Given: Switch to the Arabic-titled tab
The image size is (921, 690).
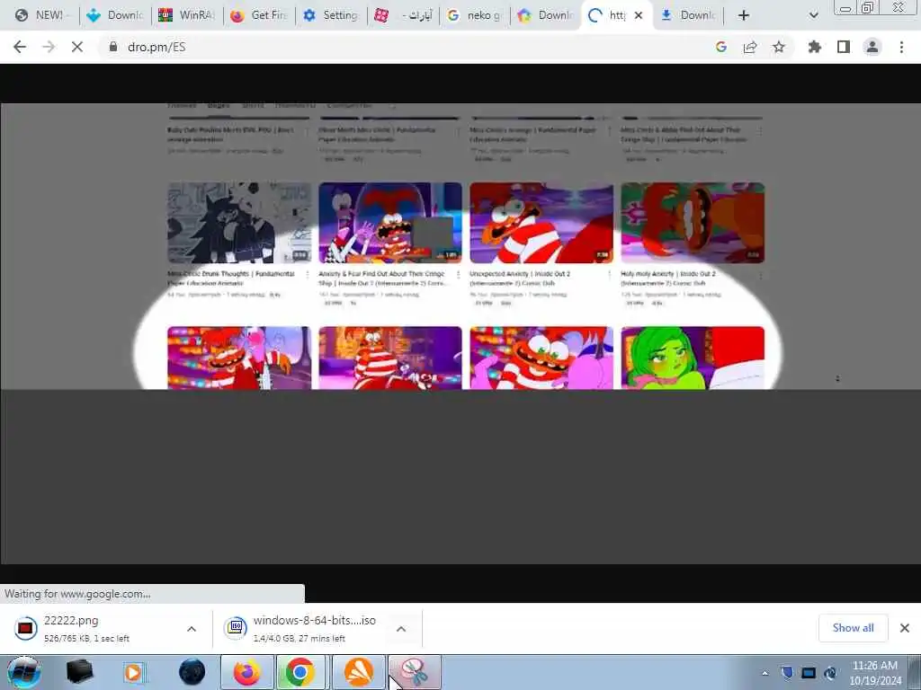Looking at the screenshot, I should pos(403,15).
